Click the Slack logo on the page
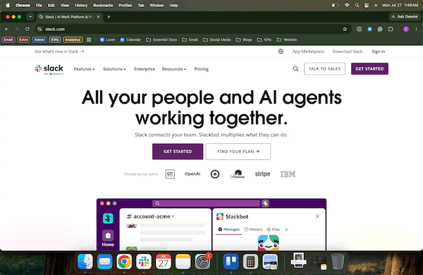The image size is (423, 275). click(49, 69)
